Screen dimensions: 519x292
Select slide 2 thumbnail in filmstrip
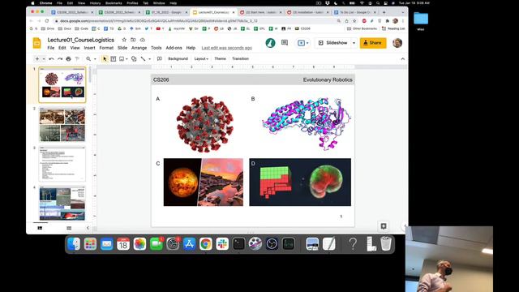[62, 124]
